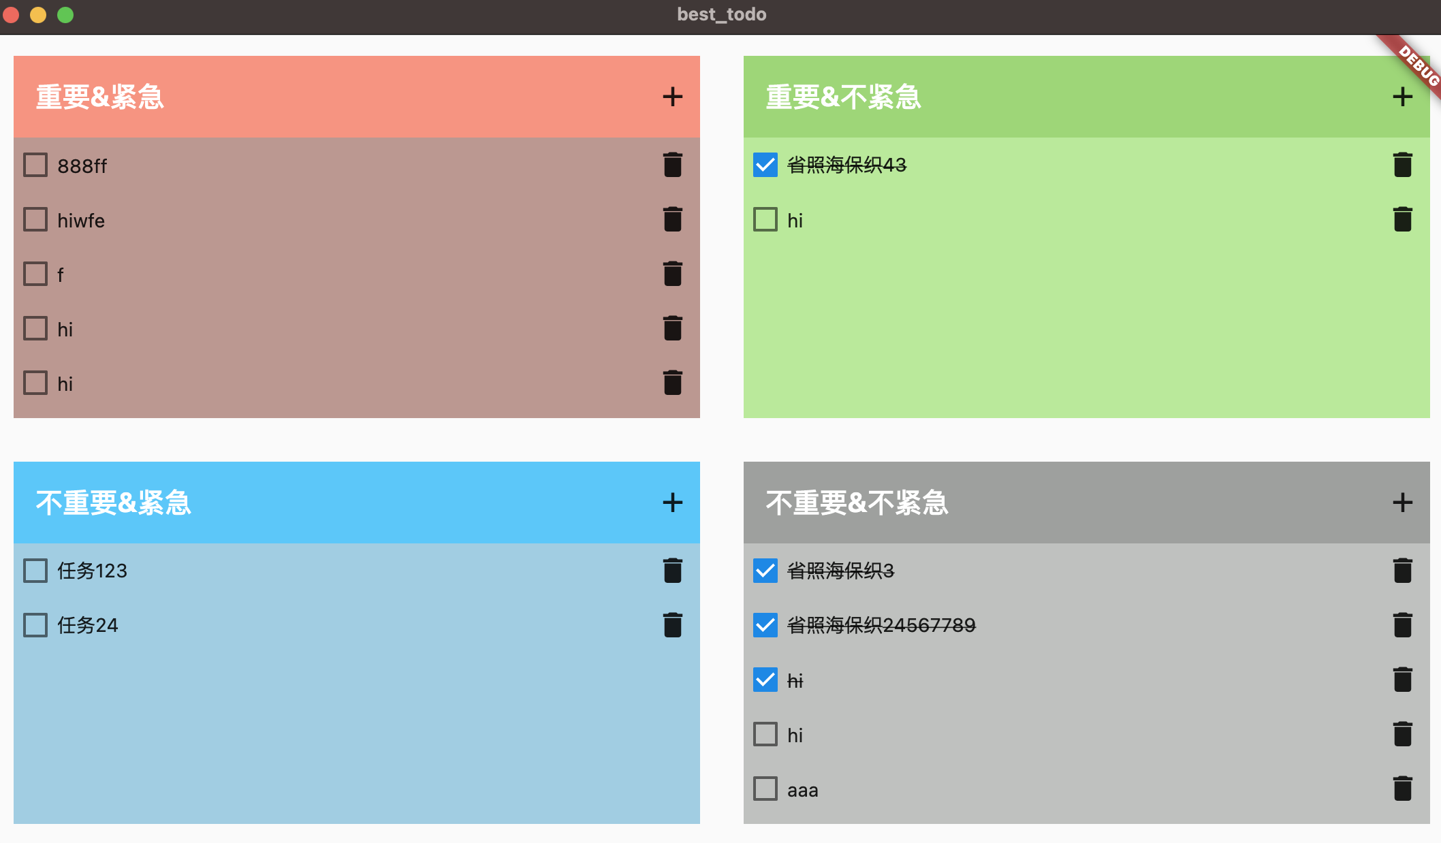This screenshot has width=1441, height=843.
Task: Check the hiwfe task checkbox
Action: tap(35, 219)
